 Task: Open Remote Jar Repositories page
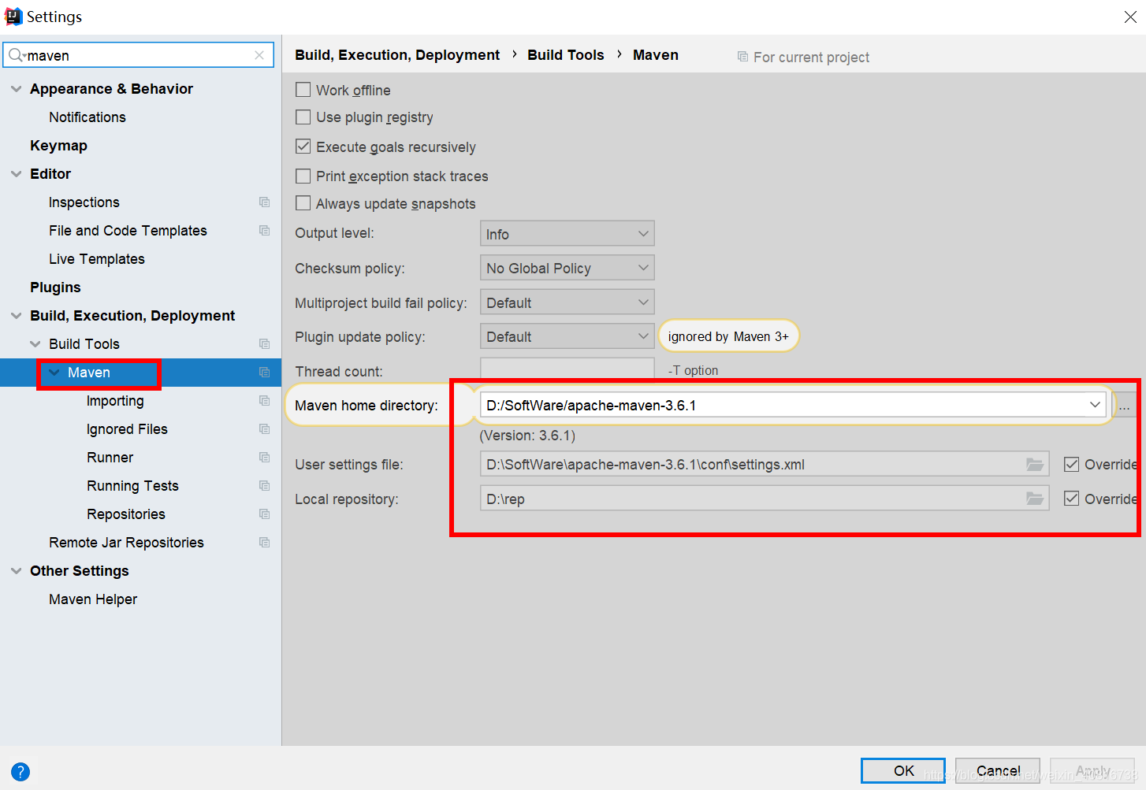[126, 543]
